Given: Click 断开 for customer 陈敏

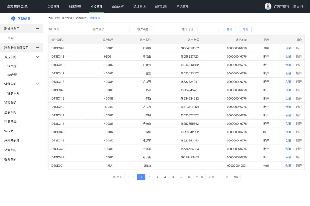Looking at the screenshot, I should 299,115.
